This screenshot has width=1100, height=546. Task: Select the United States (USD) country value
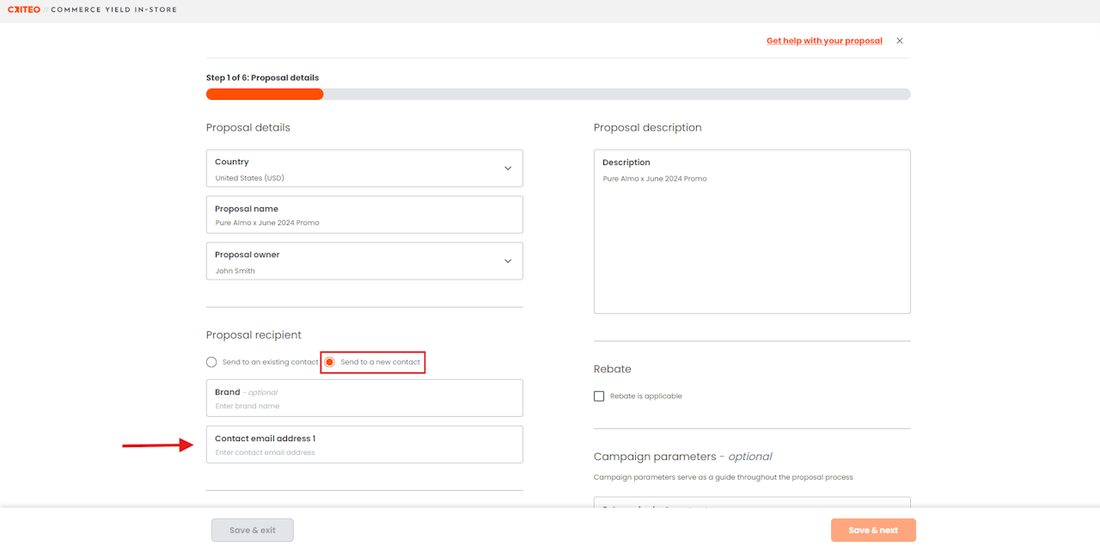point(250,178)
